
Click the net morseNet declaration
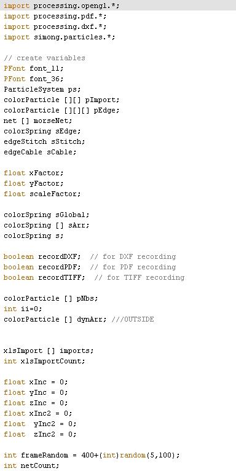click(x=38, y=121)
